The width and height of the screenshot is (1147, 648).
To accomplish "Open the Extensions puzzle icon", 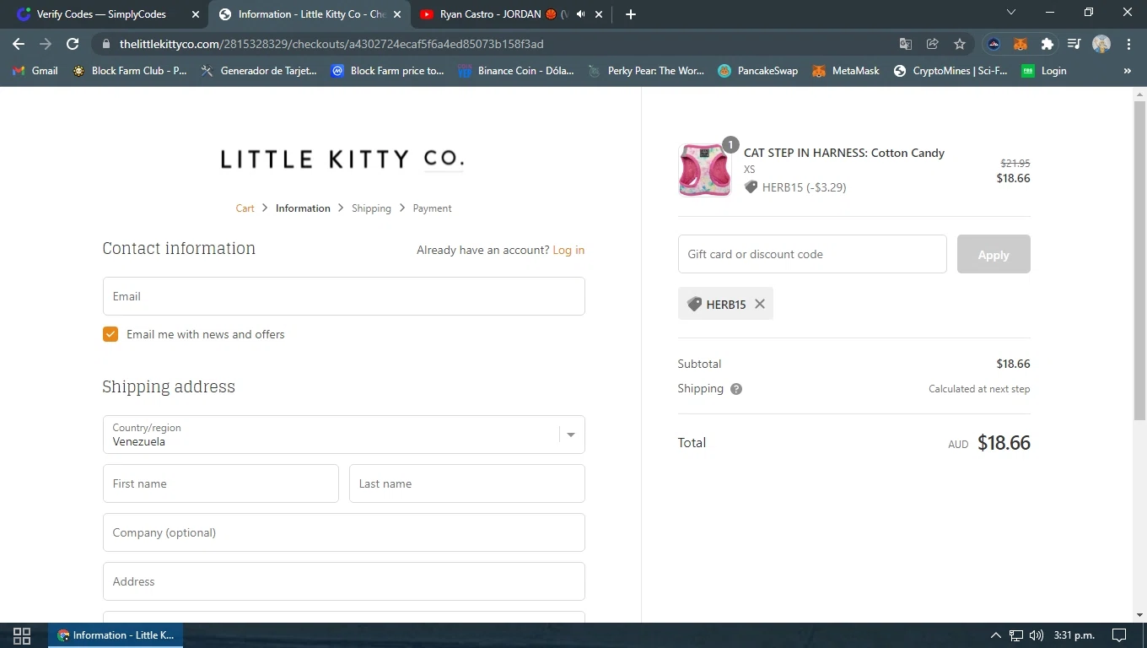I will pos(1047,44).
